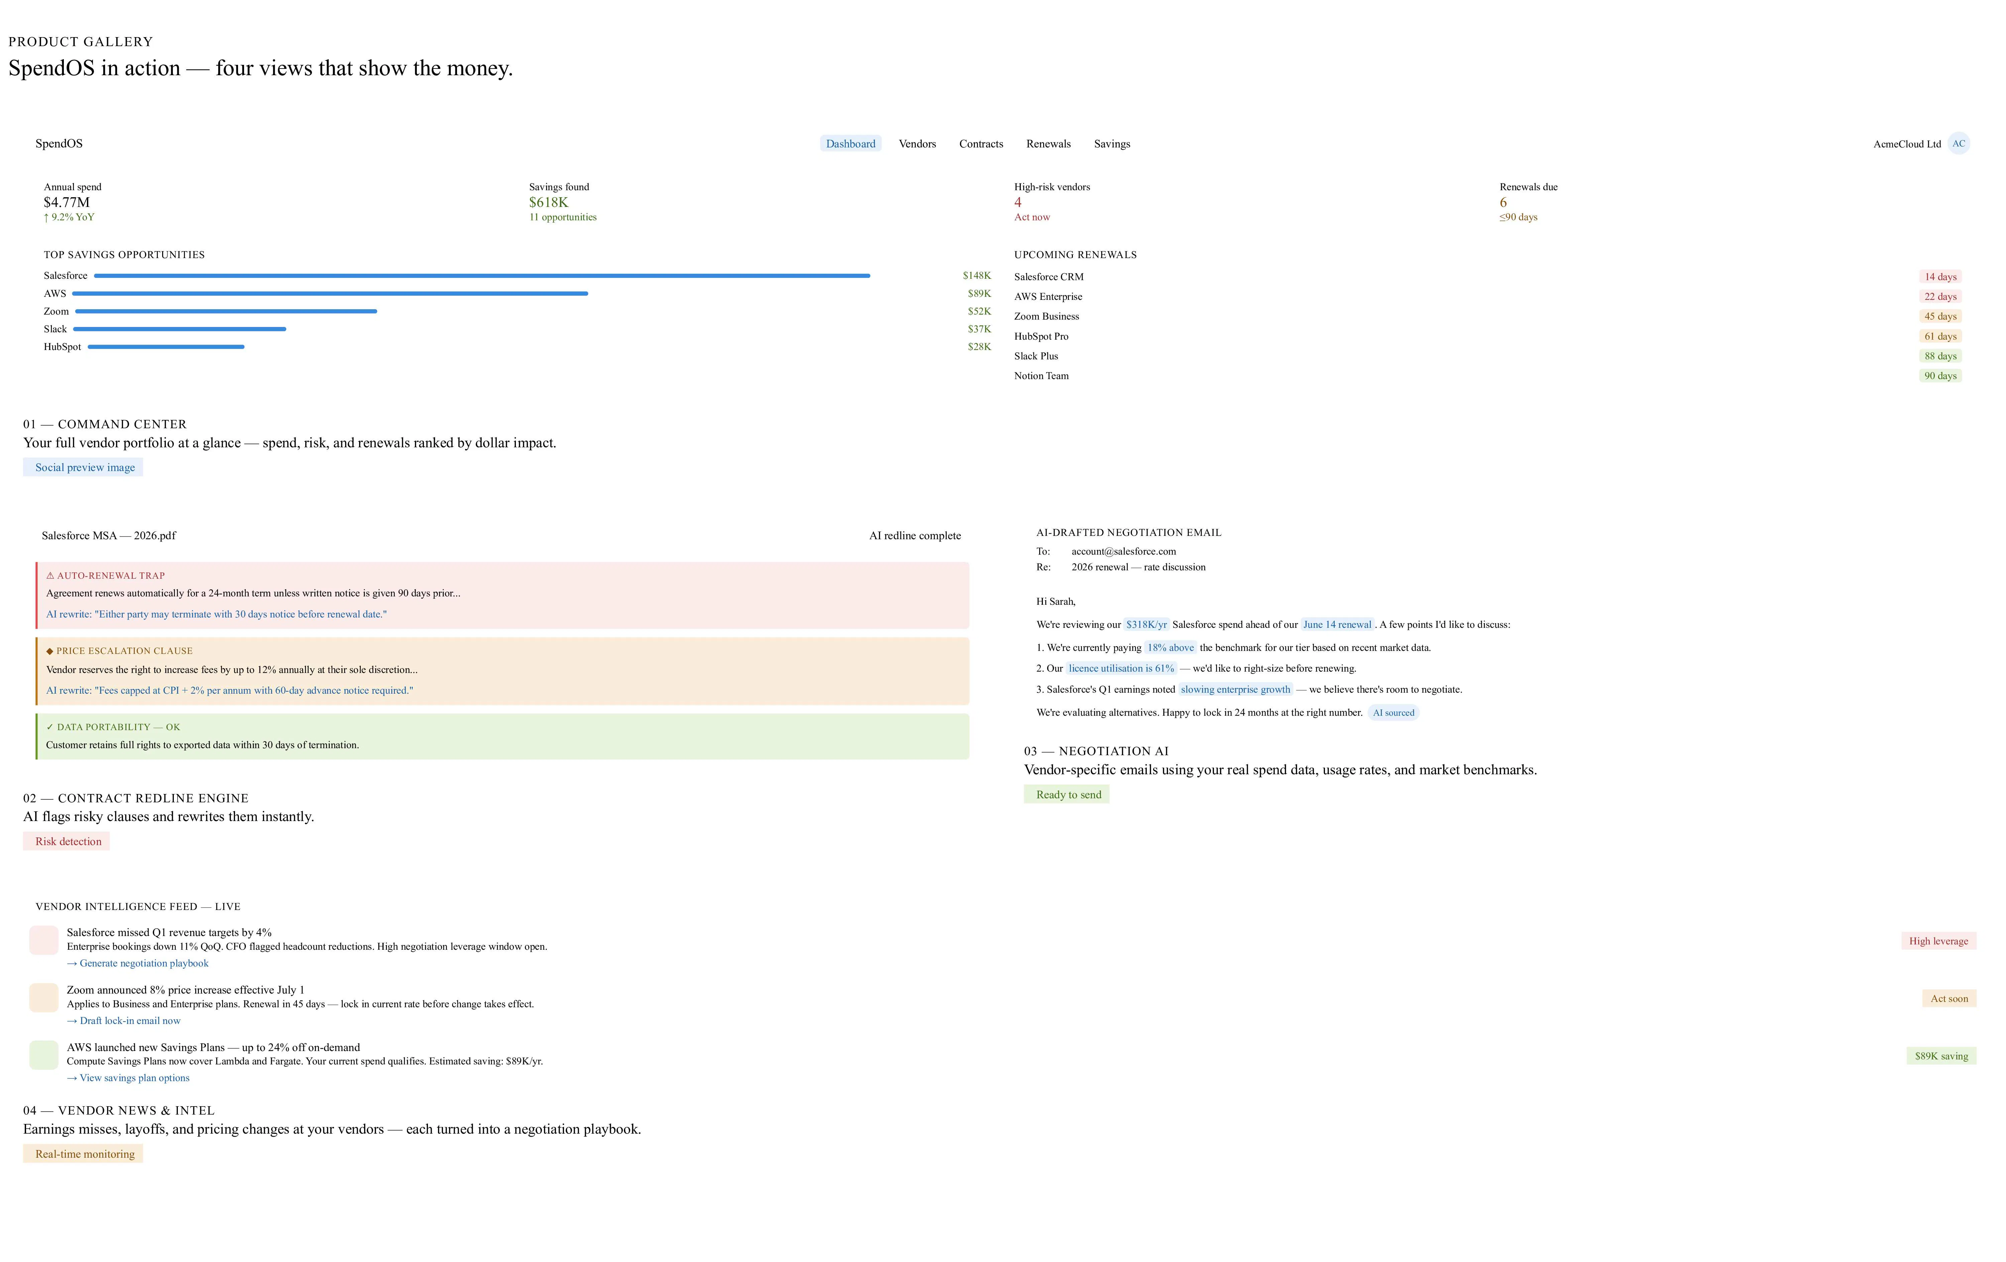The width and height of the screenshot is (2006, 1262).
Task: Click the 22 days renewal badge
Action: [x=1940, y=297]
